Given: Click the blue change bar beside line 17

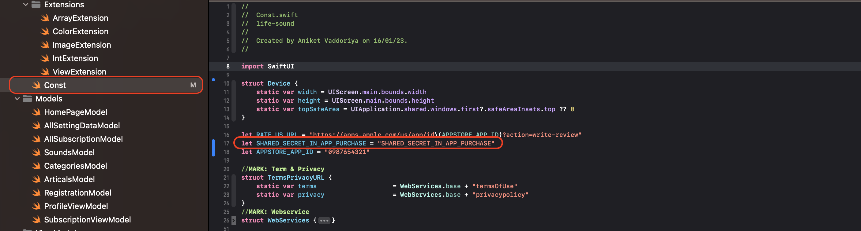Looking at the screenshot, I should (x=214, y=148).
